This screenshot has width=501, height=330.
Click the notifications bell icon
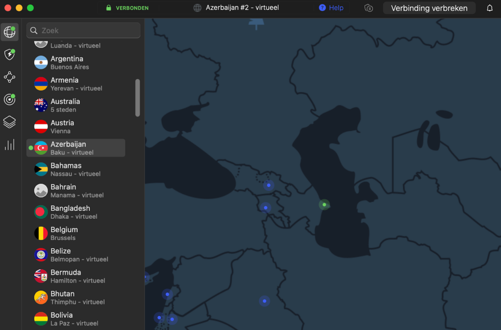(489, 8)
